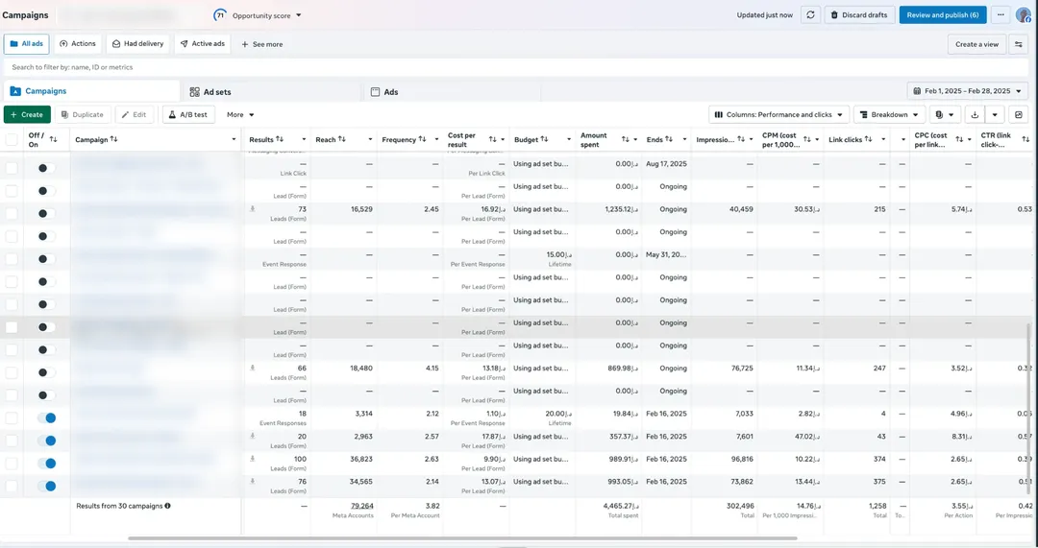Sort the Budget column using its arrows
The width and height of the screenshot is (1038, 548).
click(x=544, y=139)
